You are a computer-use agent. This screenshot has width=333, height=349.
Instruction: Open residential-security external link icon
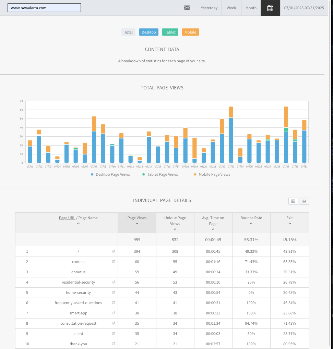114,282
